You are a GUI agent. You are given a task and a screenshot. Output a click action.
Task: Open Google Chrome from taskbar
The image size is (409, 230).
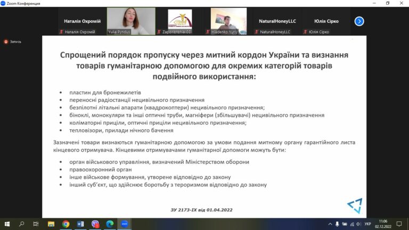(66, 224)
